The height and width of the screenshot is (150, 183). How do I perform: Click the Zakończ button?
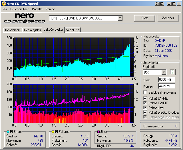pyautogui.click(x=168, y=18)
